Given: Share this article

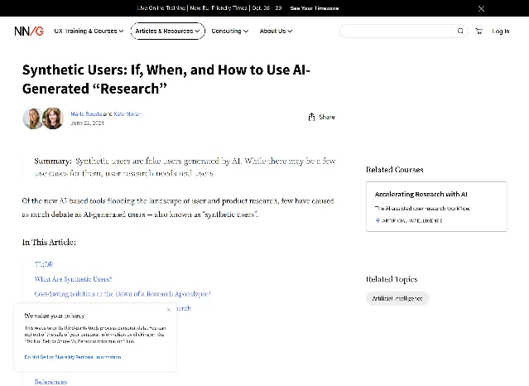Looking at the screenshot, I should click(x=321, y=117).
